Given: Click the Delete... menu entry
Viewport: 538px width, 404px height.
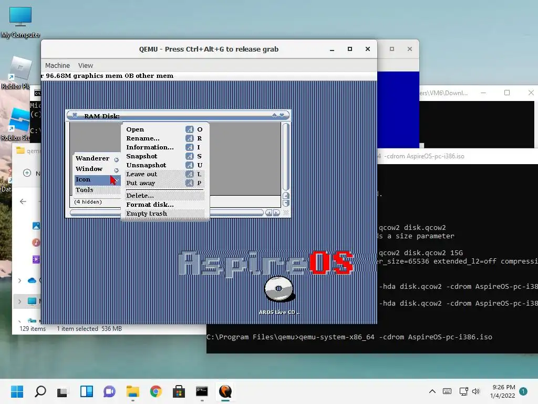Looking at the screenshot, I should 164,196.
